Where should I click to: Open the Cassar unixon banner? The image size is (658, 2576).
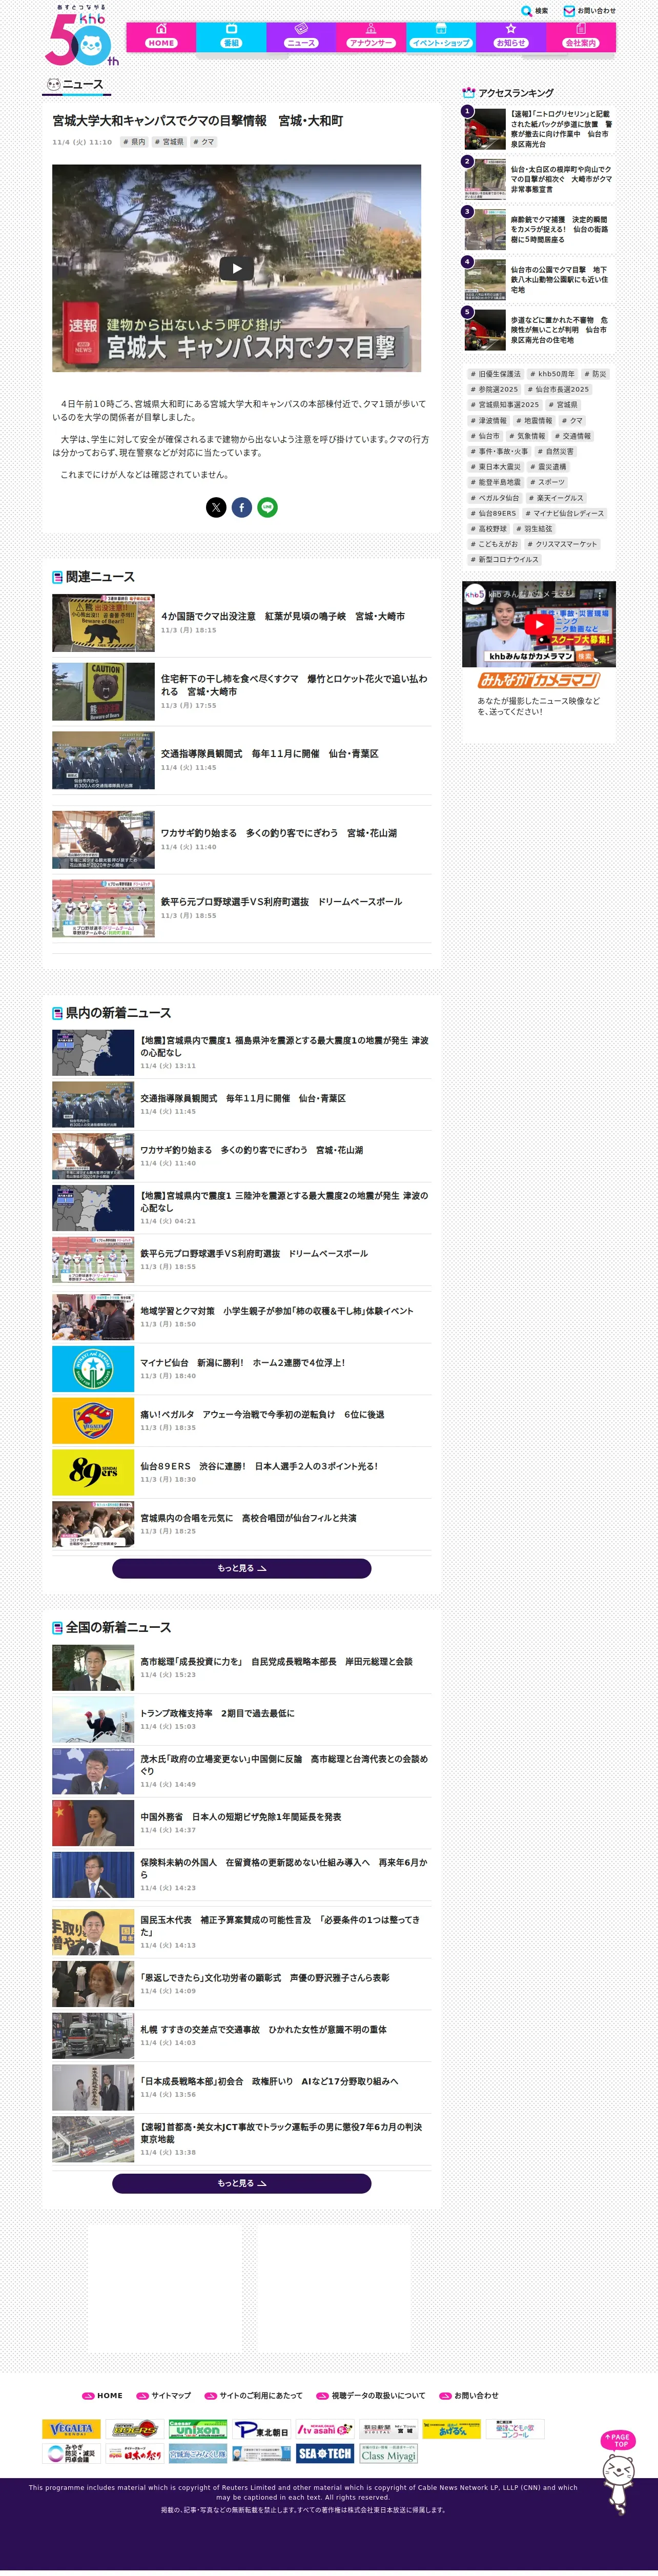198,2428
